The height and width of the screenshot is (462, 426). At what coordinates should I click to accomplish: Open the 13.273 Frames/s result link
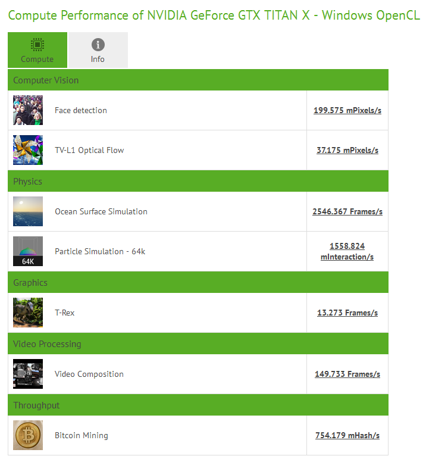[347, 313]
